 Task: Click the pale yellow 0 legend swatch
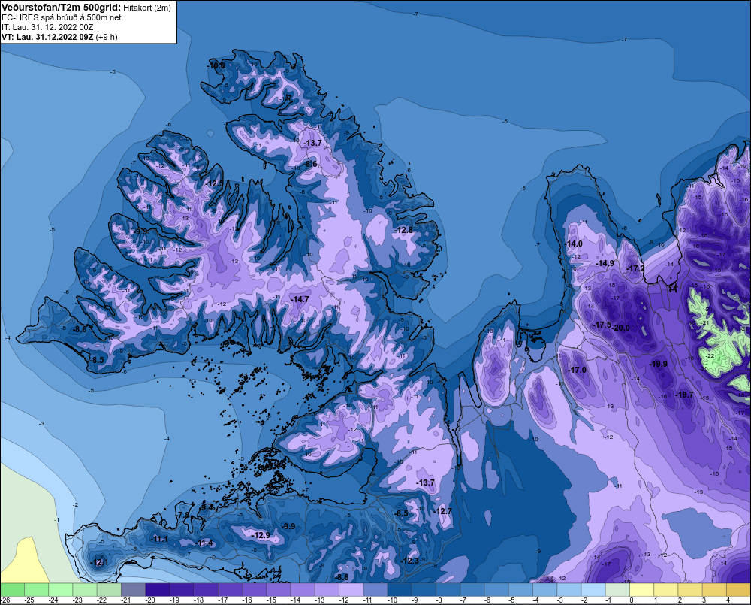click(x=642, y=590)
